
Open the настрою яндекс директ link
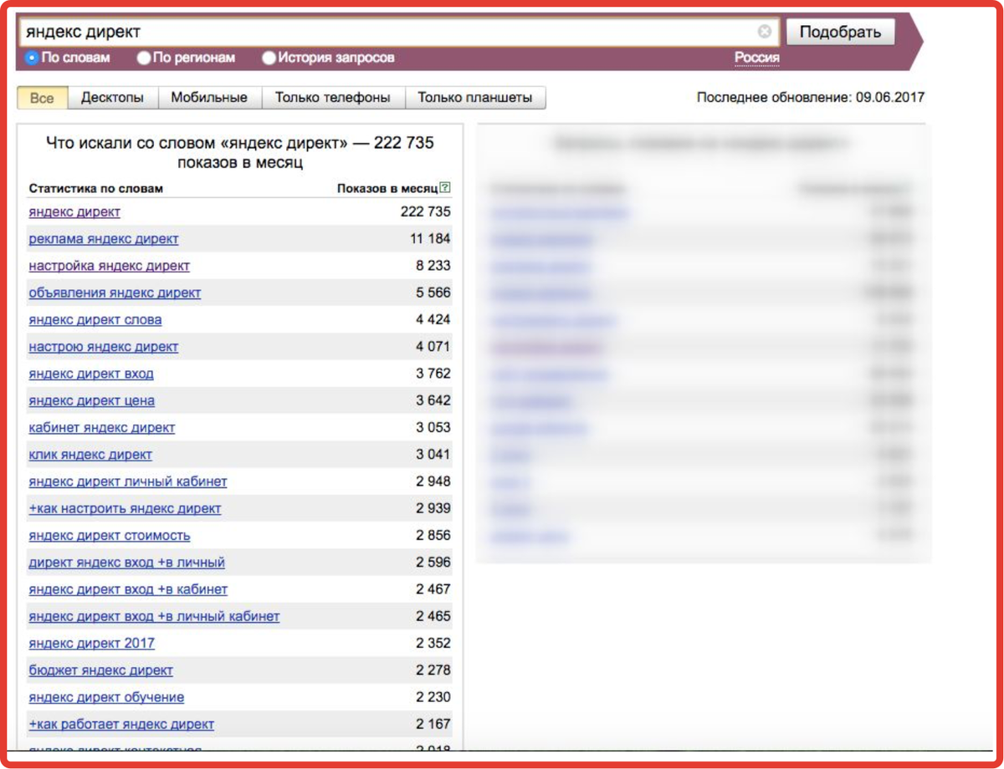click(x=104, y=347)
